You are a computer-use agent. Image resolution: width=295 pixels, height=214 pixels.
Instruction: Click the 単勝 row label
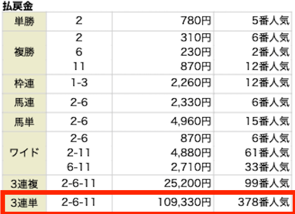coord(24,22)
